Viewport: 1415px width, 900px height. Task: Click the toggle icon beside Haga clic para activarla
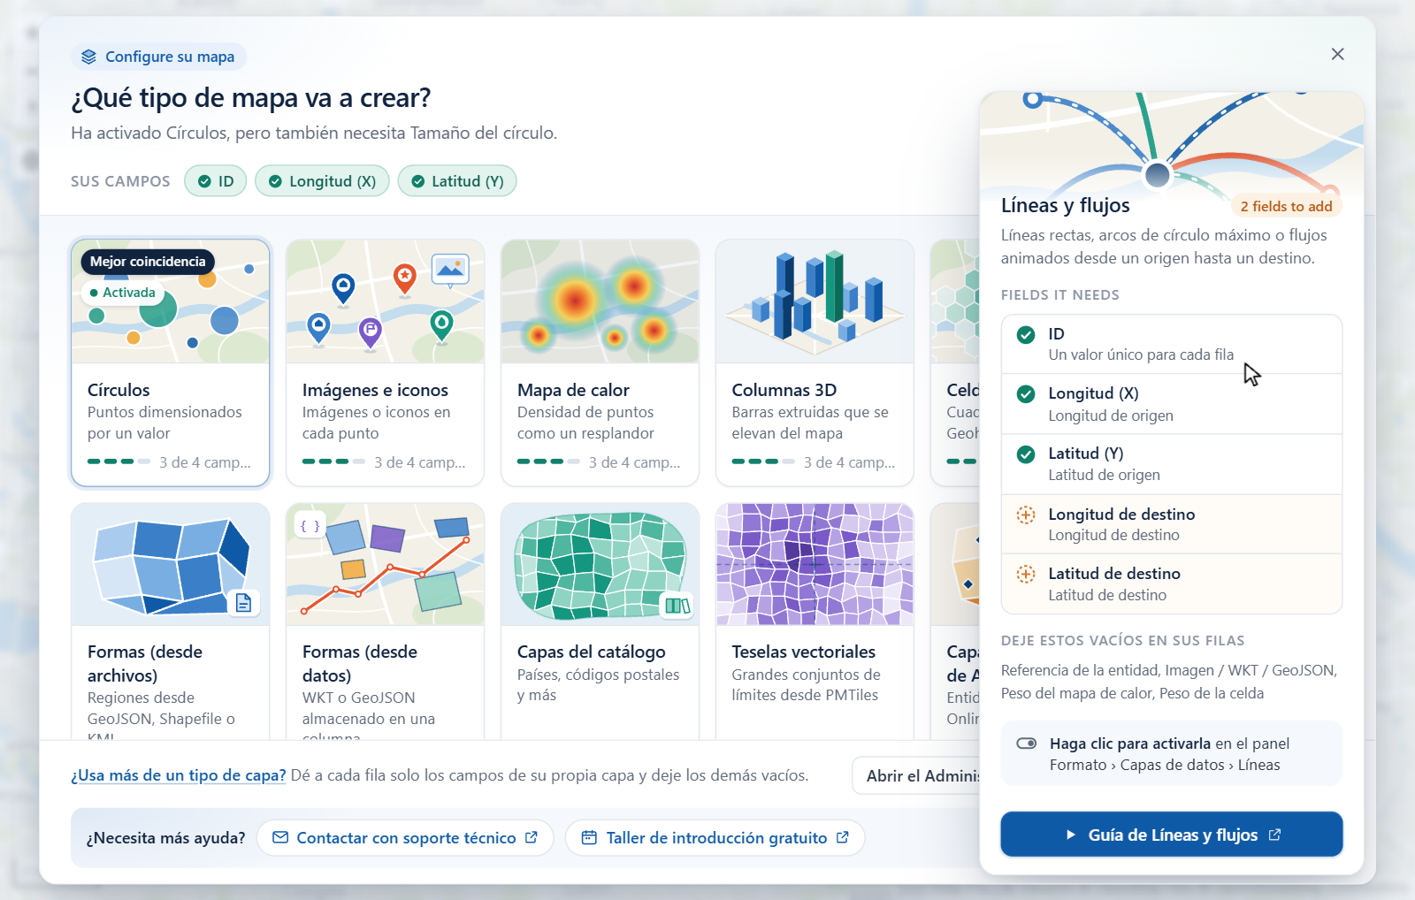[1027, 744]
